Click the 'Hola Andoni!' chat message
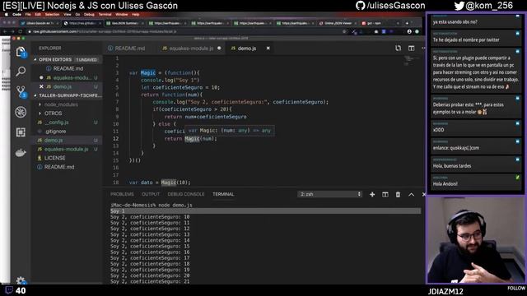Screen dimensions: 527x296 476,182
